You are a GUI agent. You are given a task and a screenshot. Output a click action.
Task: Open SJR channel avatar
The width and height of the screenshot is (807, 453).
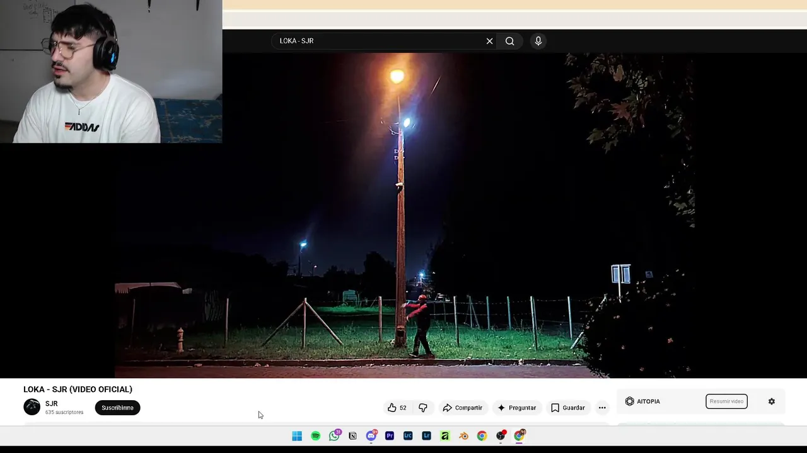32,407
